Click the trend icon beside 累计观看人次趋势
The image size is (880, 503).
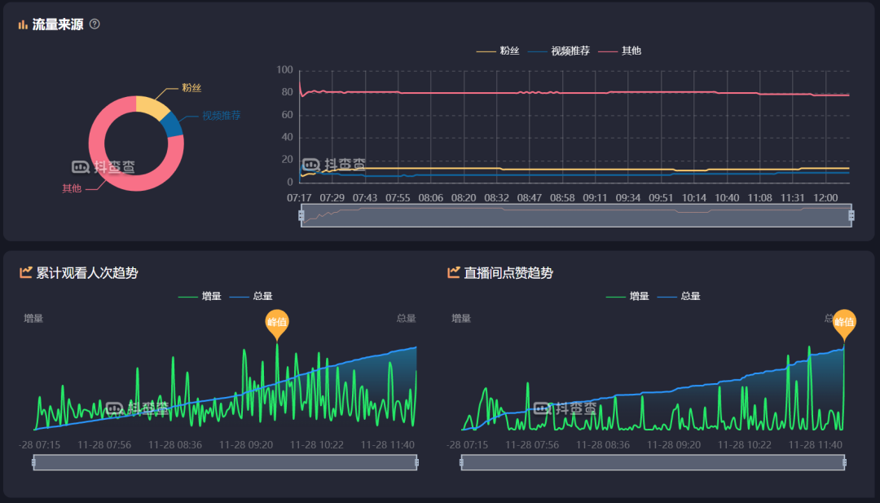[26, 272]
